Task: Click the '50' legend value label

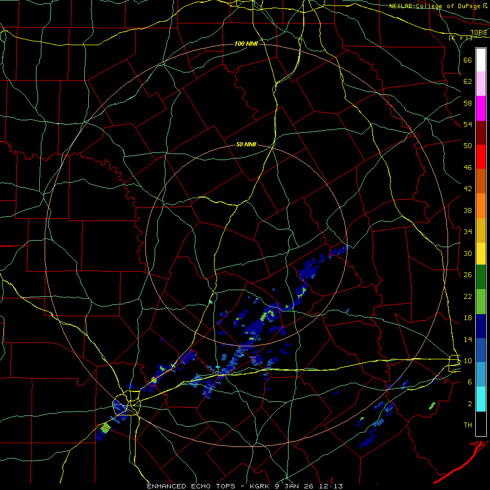Action: click(468, 145)
